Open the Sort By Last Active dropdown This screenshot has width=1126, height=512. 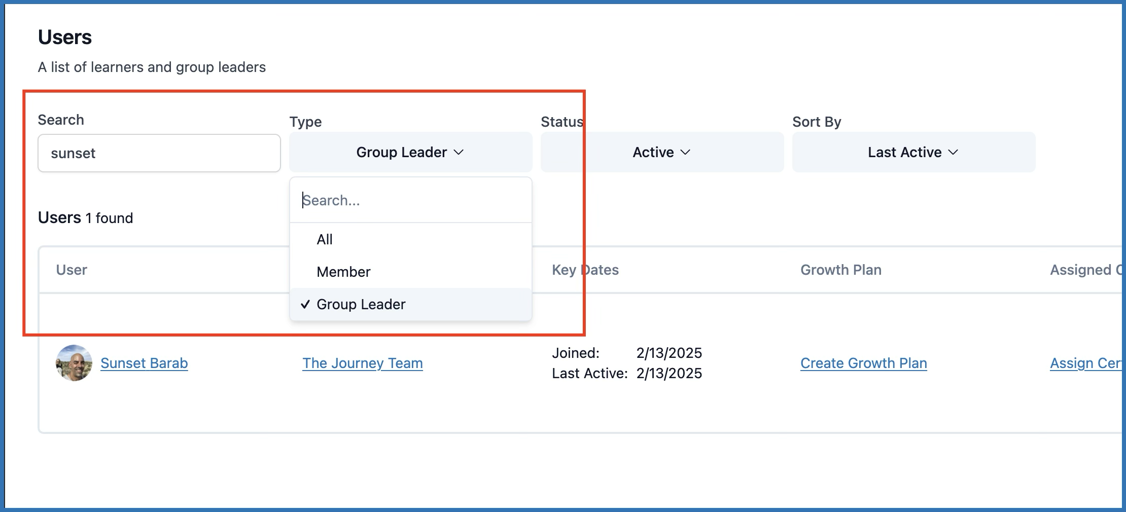(913, 152)
